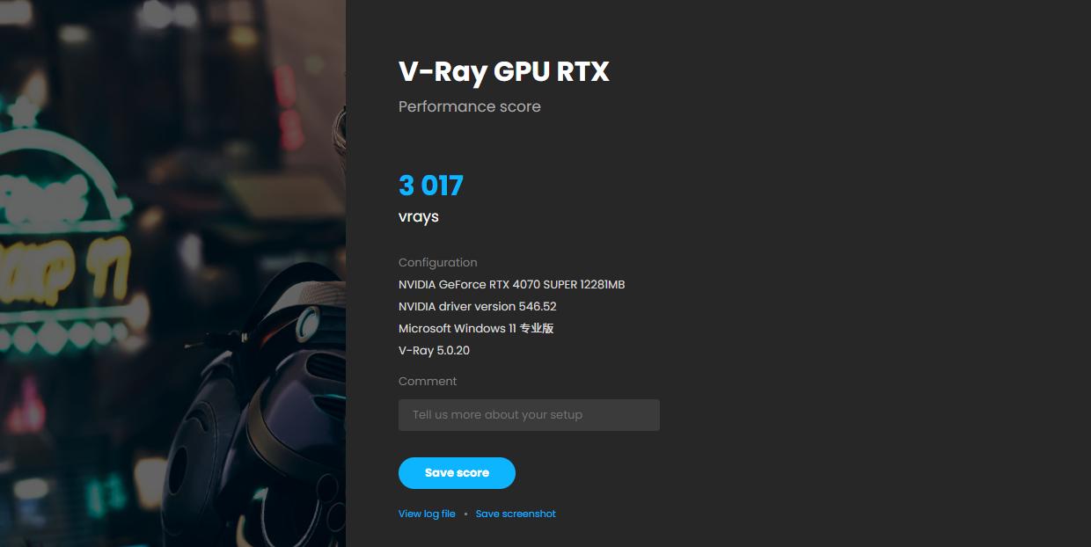The width and height of the screenshot is (1091, 547).
Task: Click the dot separator between the links
Action: [465, 514]
